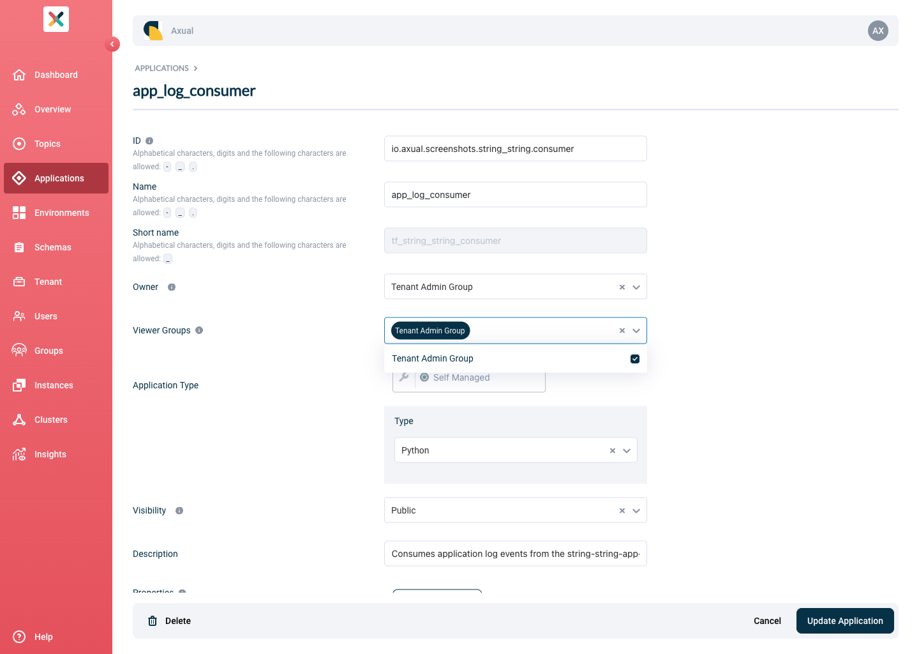The height and width of the screenshot is (654, 919).
Task: Open the AX user avatar menu
Action: 878,31
